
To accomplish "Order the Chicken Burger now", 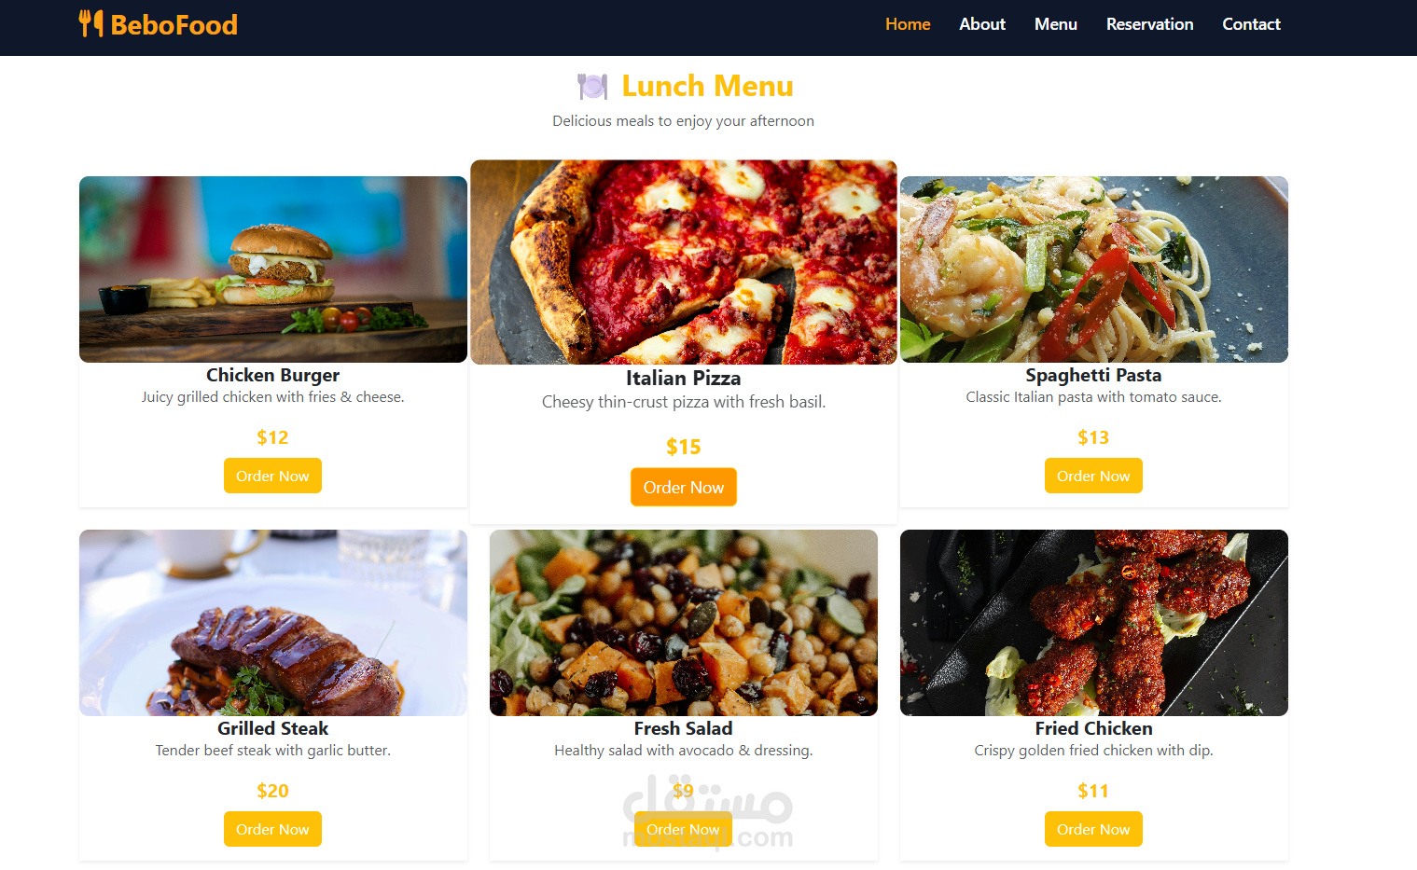I will pyautogui.click(x=272, y=476).
